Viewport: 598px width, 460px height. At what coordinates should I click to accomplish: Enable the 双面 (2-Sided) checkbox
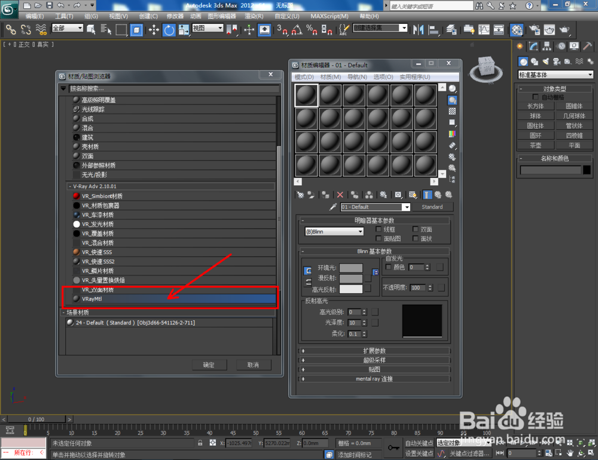(416, 229)
